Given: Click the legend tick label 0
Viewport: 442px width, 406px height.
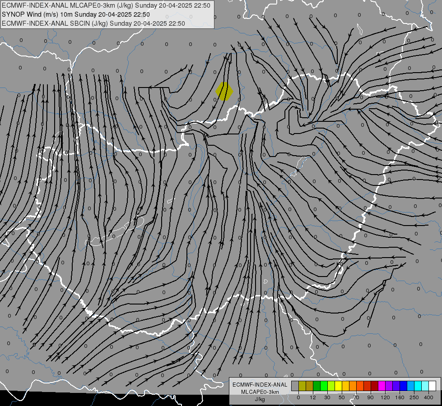Looking at the screenshot, I should [298, 397].
